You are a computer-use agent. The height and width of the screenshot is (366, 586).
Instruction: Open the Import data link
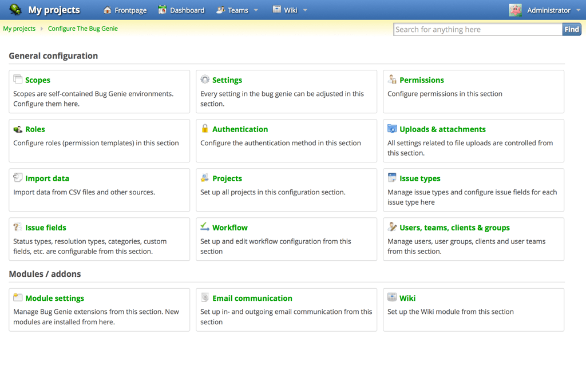(47, 178)
